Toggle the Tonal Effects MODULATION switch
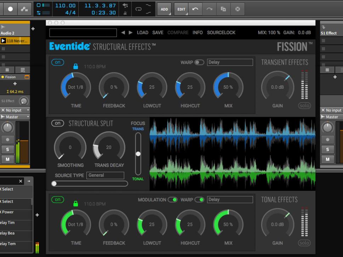The height and width of the screenshot is (257, 343). point(173,200)
